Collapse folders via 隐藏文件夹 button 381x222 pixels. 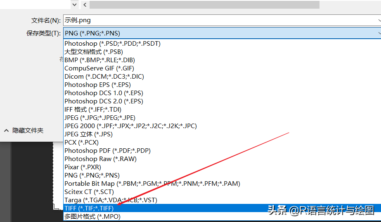[24, 131]
